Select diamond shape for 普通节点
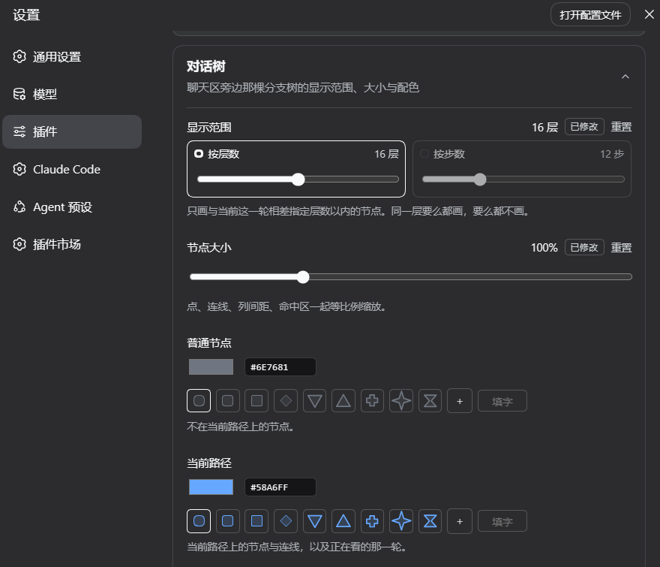 286,400
